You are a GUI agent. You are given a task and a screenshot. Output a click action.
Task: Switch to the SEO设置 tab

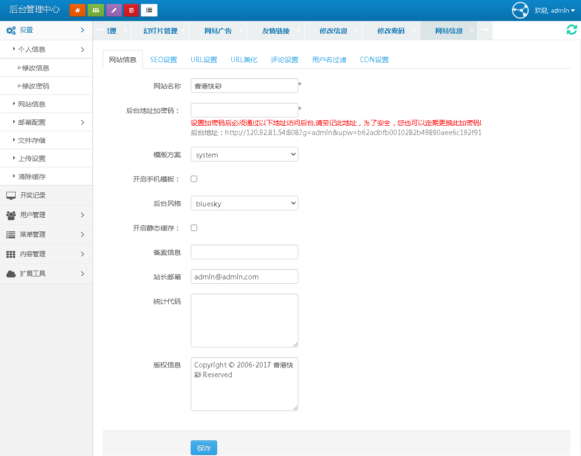coord(163,59)
